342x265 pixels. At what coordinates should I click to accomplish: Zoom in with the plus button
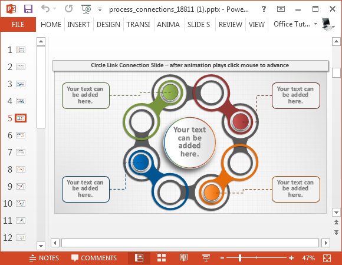(291, 259)
